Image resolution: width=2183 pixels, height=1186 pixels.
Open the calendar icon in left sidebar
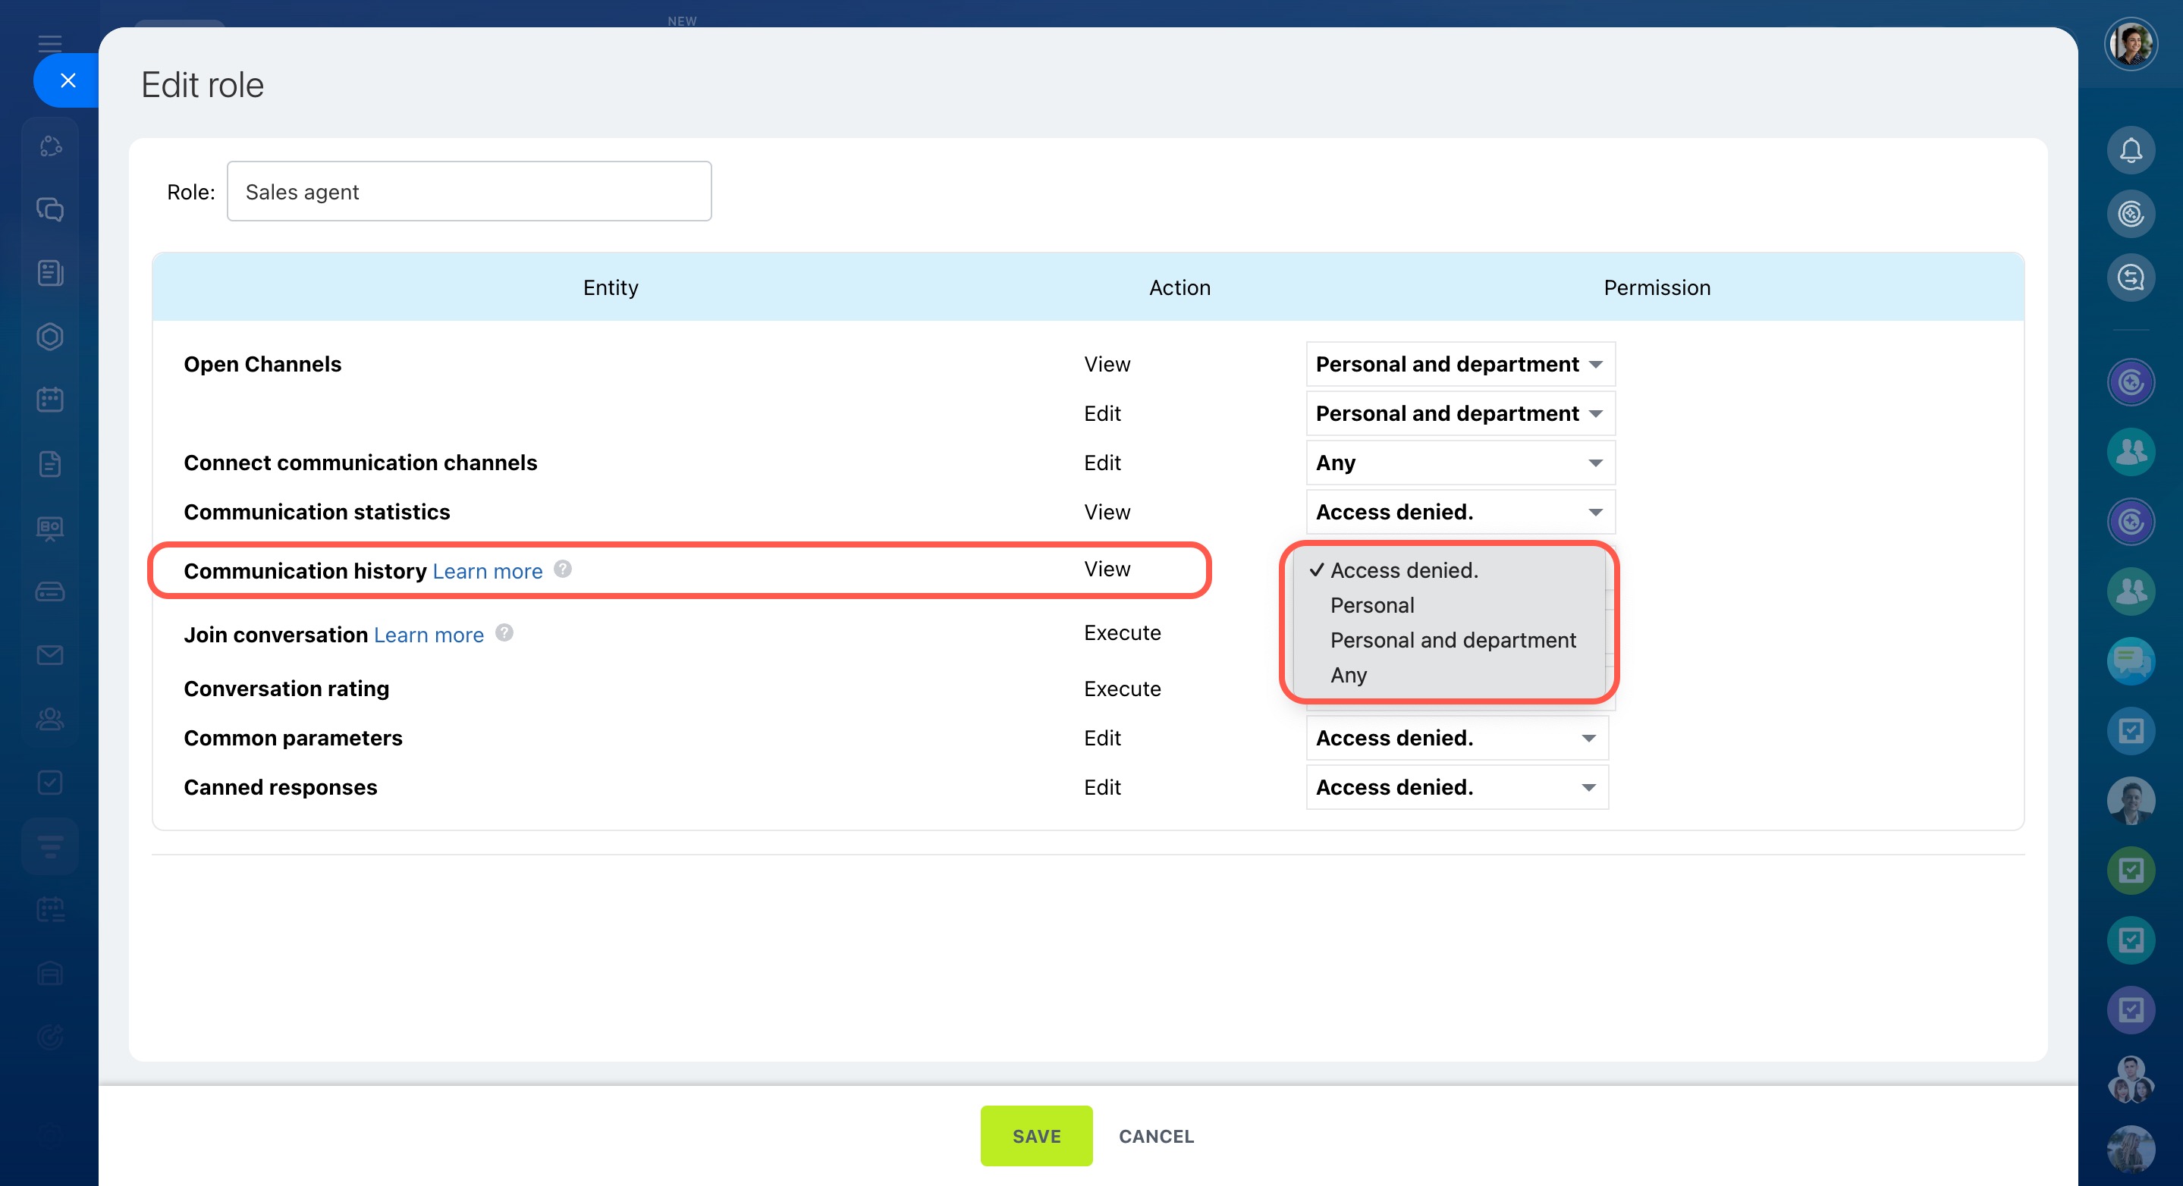(x=50, y=400)
